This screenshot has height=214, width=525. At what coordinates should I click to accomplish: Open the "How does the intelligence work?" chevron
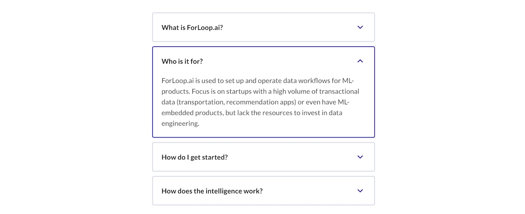point(360,191)
